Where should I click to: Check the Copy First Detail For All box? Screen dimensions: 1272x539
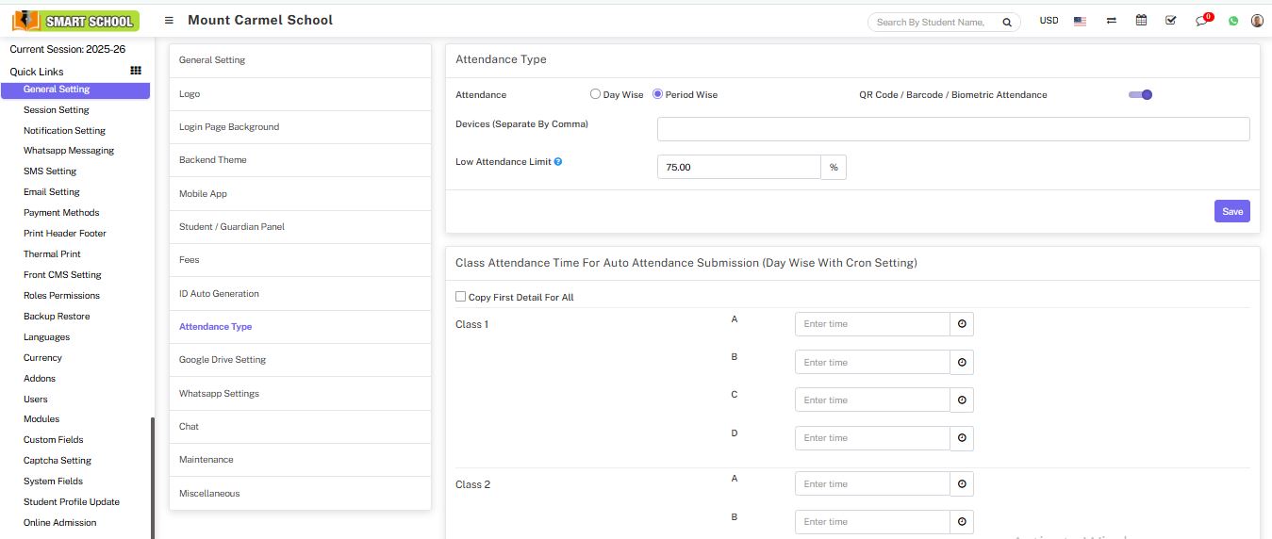[461, 297]
